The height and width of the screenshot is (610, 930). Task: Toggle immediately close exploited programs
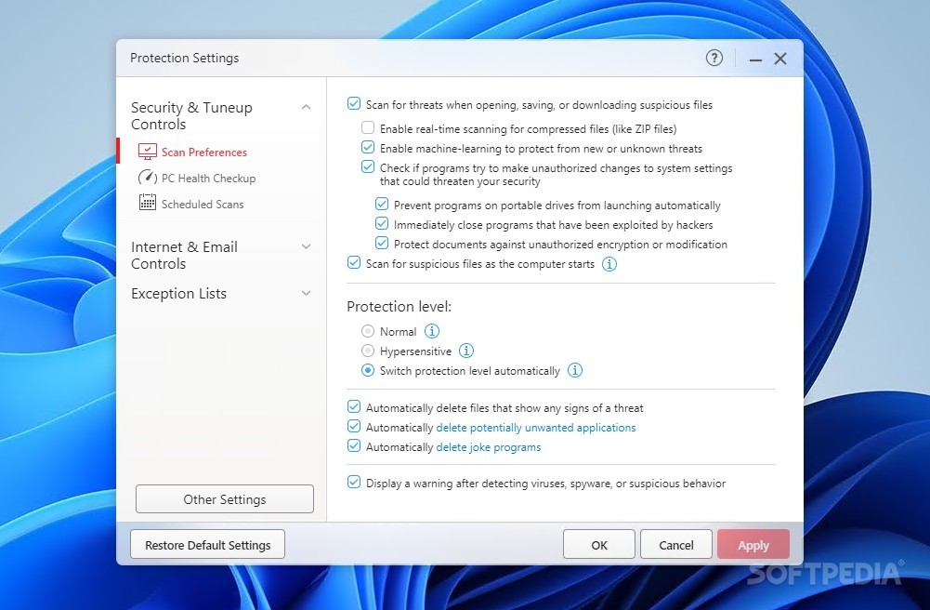(x=382, y=224)
